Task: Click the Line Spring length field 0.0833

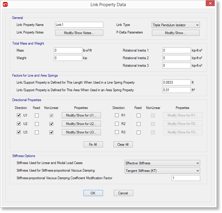Action: pyautogui.click(x=177, y=82)
